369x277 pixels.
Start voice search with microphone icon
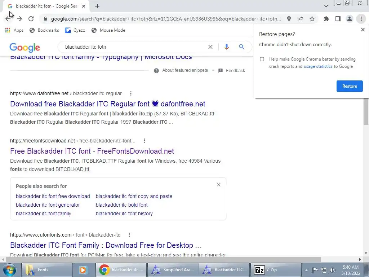point(227,47)
